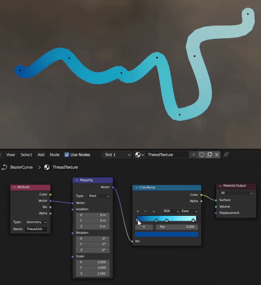The height and width of the screenshot is (285, 261).
Task: Click the Location input socket
Action: coord(73,210)
